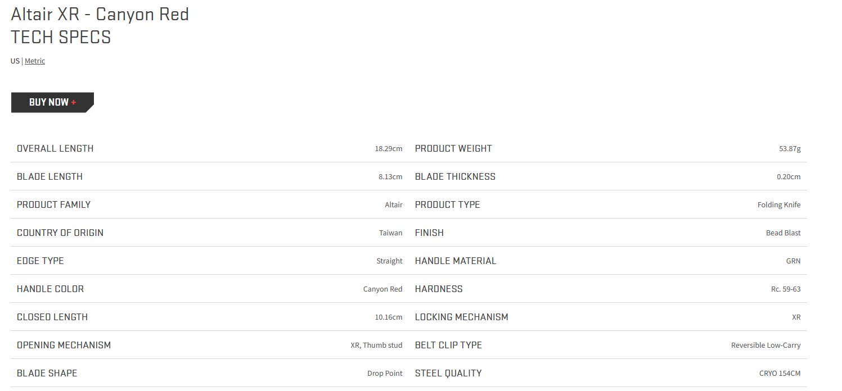Click the Canyon Red handle color value
This screenshot has width=842, height=391.
383,289
